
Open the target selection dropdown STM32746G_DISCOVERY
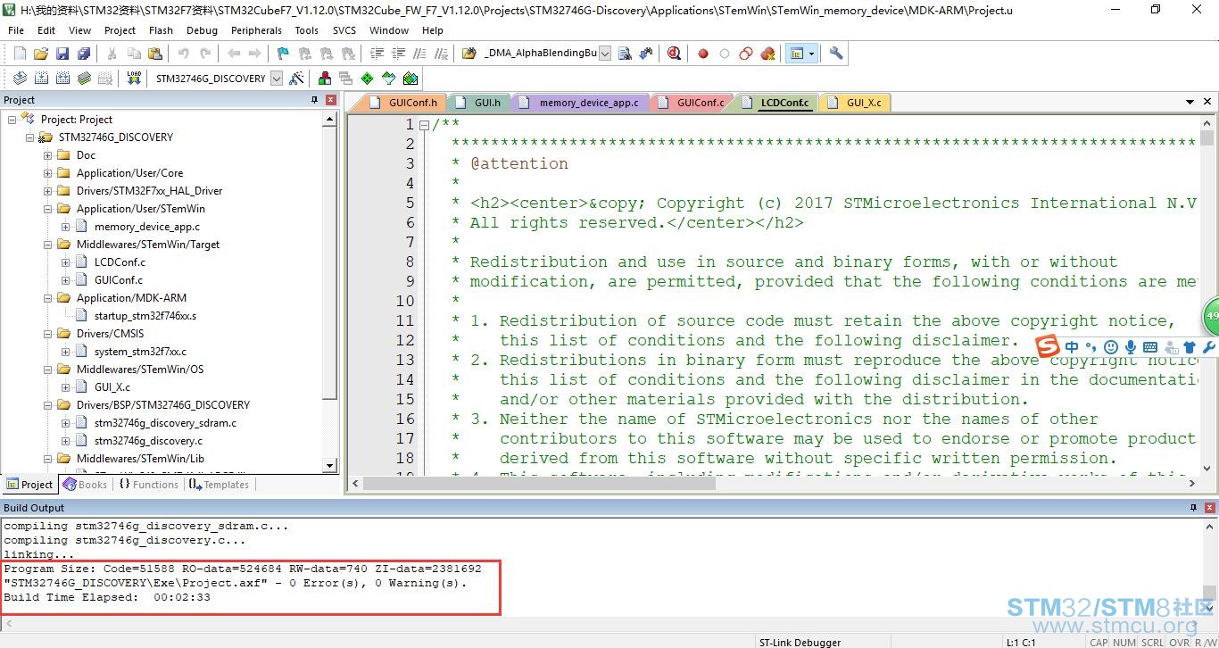[277, 79]
